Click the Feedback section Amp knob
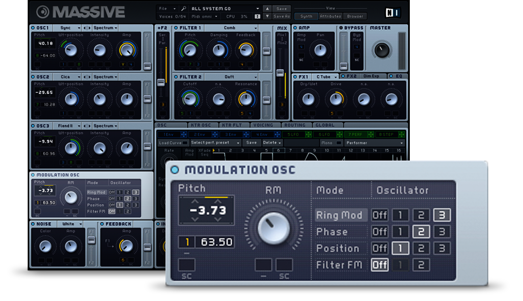The image size is (523, 301). point(126,246)
